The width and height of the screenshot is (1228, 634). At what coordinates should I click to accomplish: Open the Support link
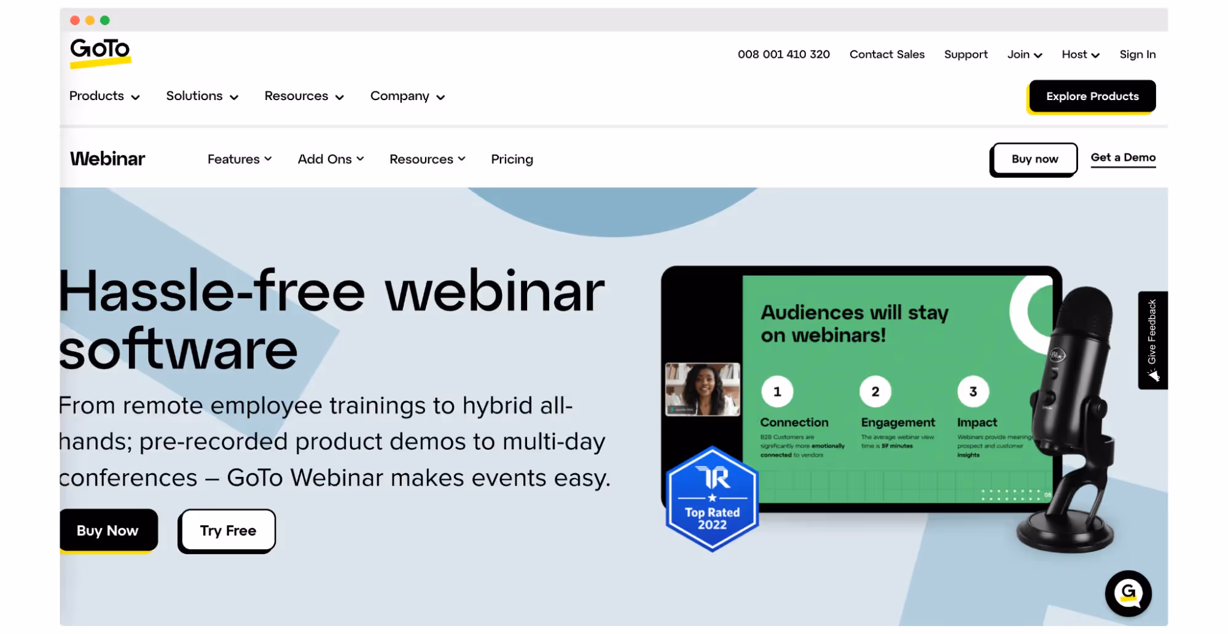(x=966, y=55)
